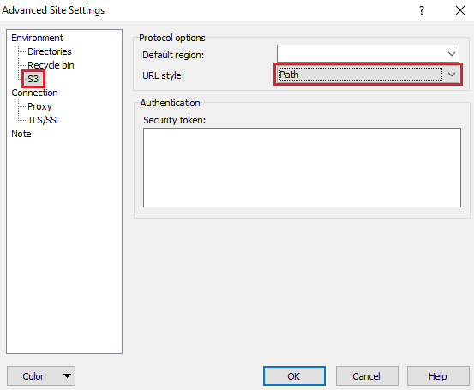Select the Connection tree node
The image size is (474, 390).
click(x=34, y=93)
